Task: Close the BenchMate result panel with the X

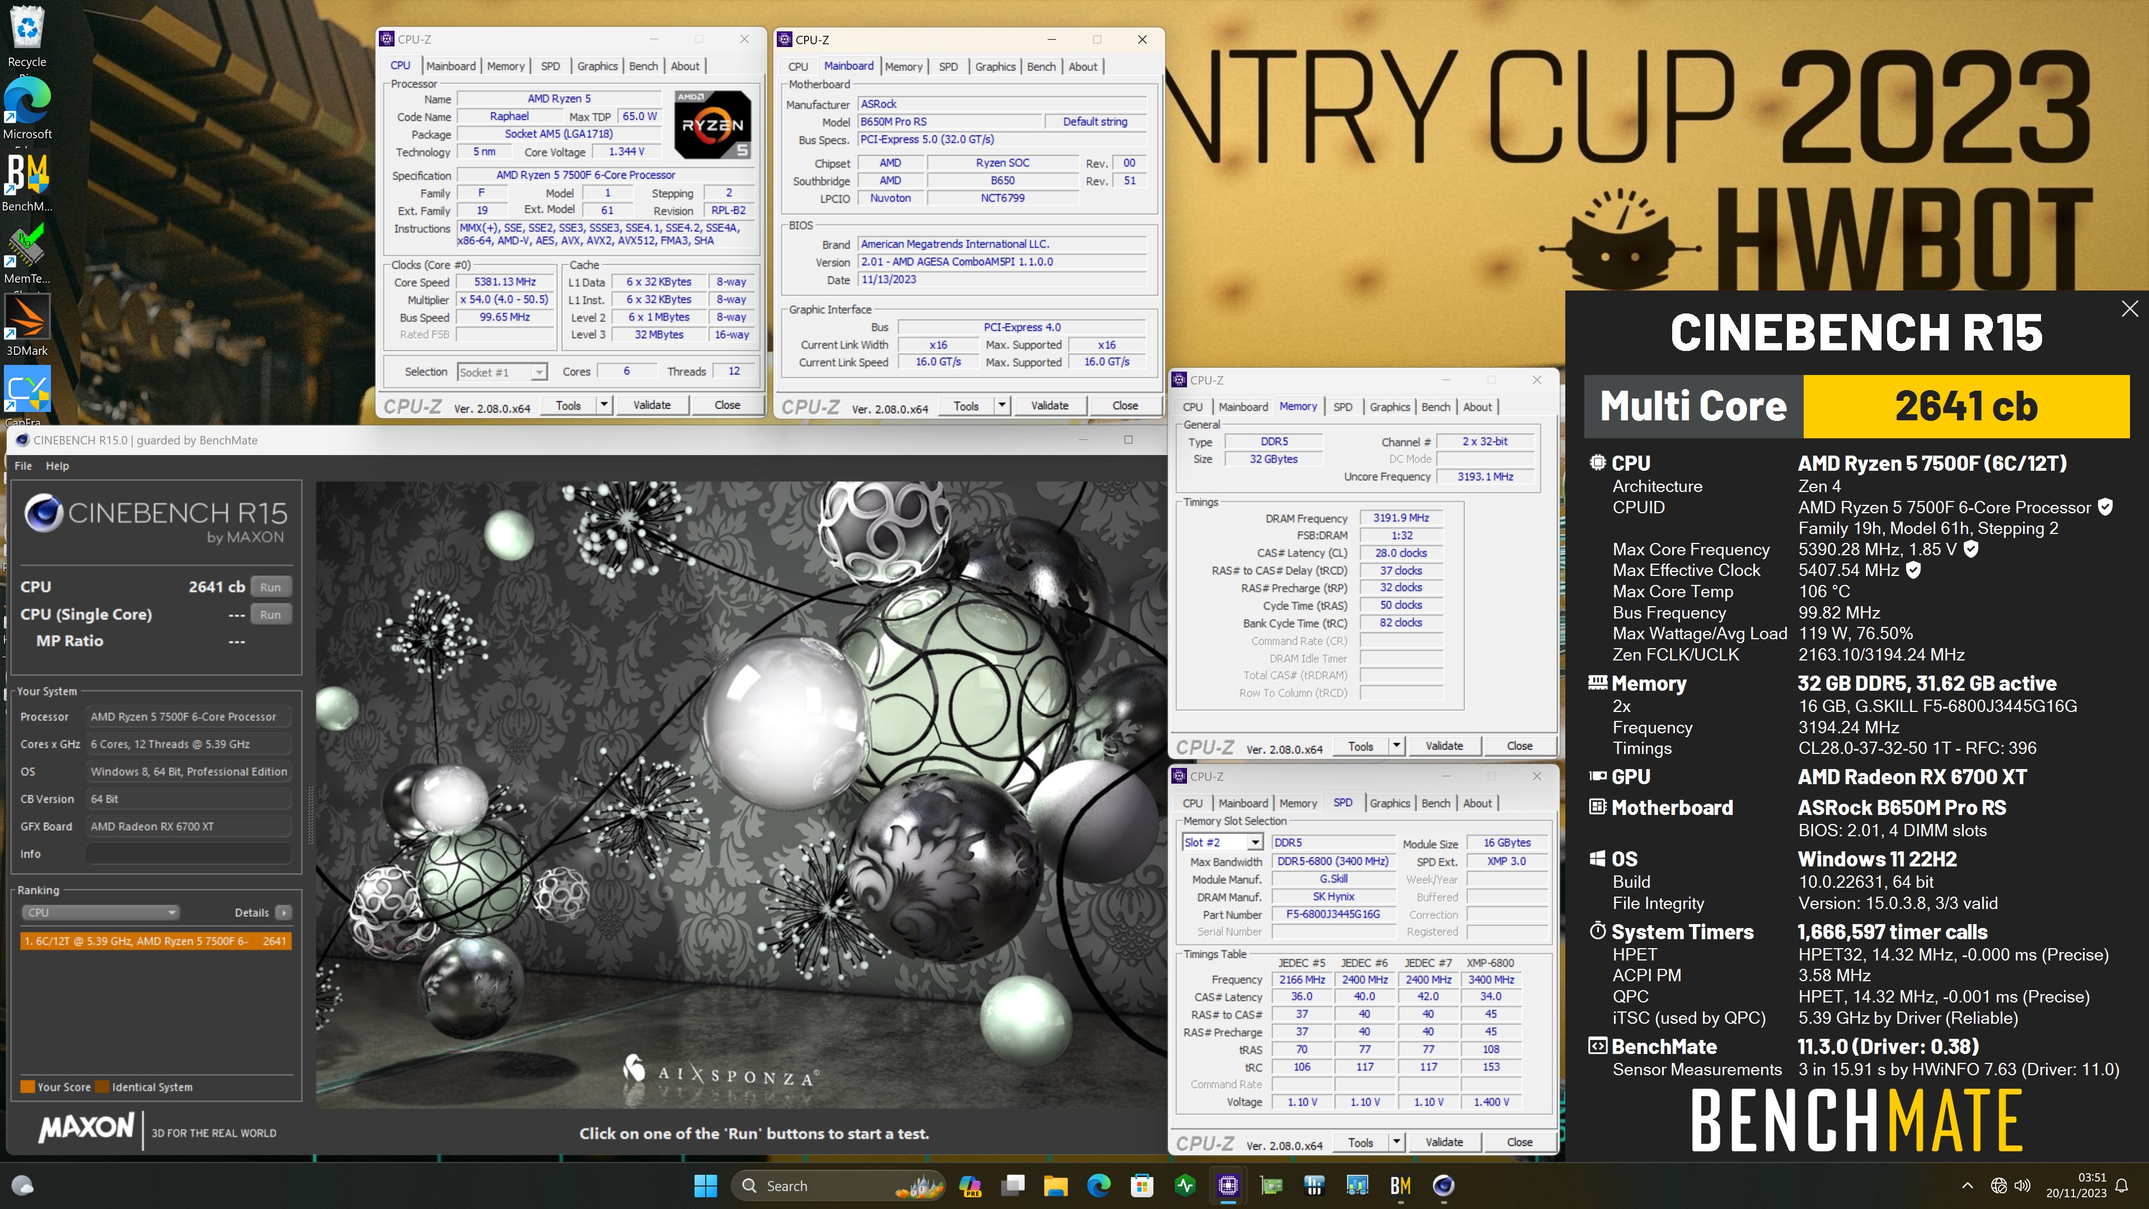Action: 2129,309
